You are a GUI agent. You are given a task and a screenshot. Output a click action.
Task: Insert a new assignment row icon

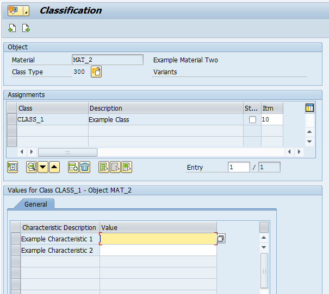coord(73,167)
